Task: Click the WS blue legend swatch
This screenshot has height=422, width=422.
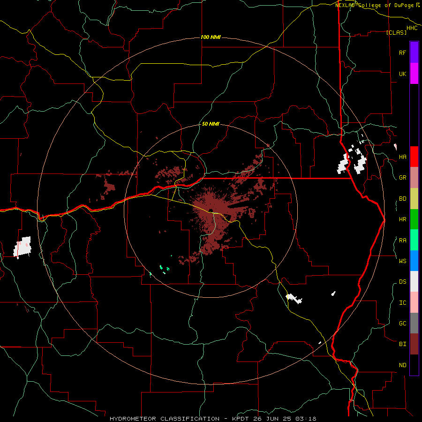Action: (414, 261)
